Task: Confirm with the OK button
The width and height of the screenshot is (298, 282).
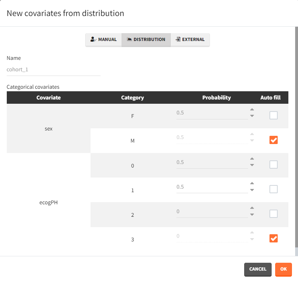Action: tap(283, 270)
